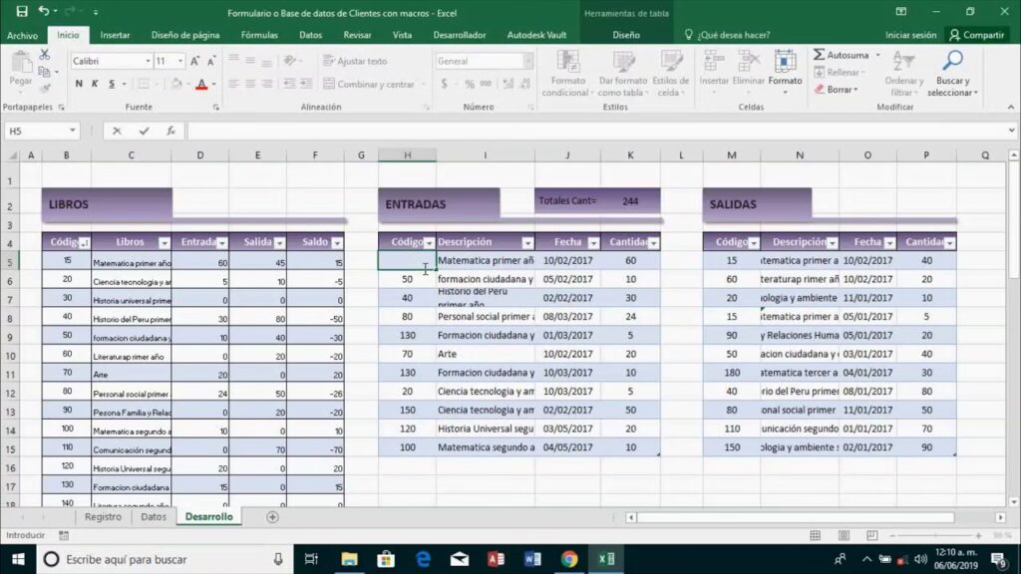The height and width of the screenshot is (574, 1021).
Task: Toggle italic formatting K button
Action: 95,84
